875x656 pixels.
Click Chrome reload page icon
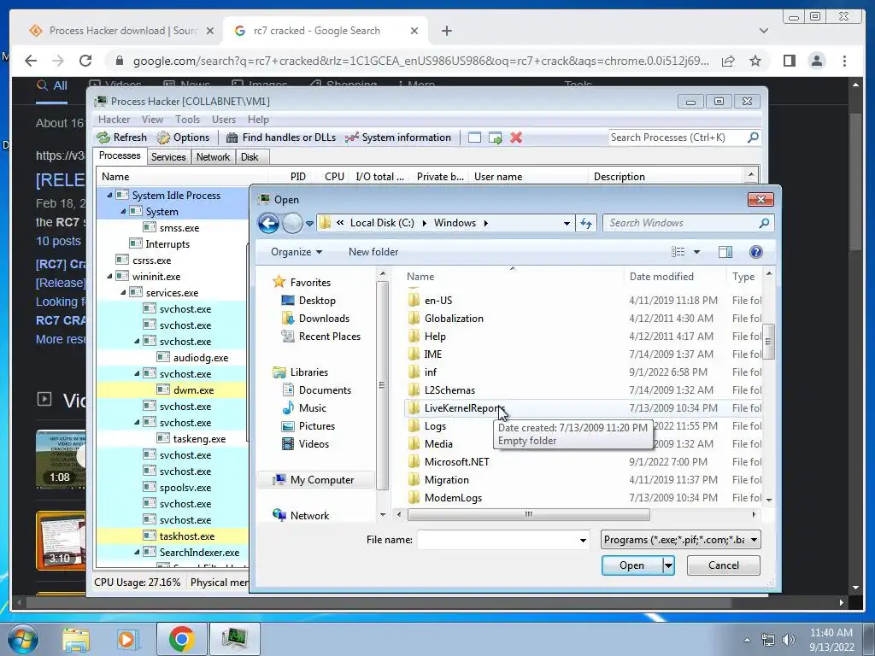(85, 61)
